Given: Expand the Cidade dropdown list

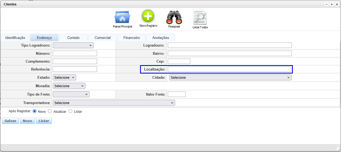Looking at the screenshot, I should tap(230, 77).
